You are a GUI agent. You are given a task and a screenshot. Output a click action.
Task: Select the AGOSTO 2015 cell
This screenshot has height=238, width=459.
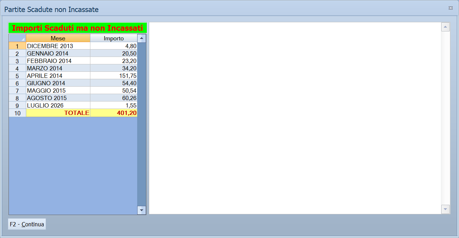(58, 98)
